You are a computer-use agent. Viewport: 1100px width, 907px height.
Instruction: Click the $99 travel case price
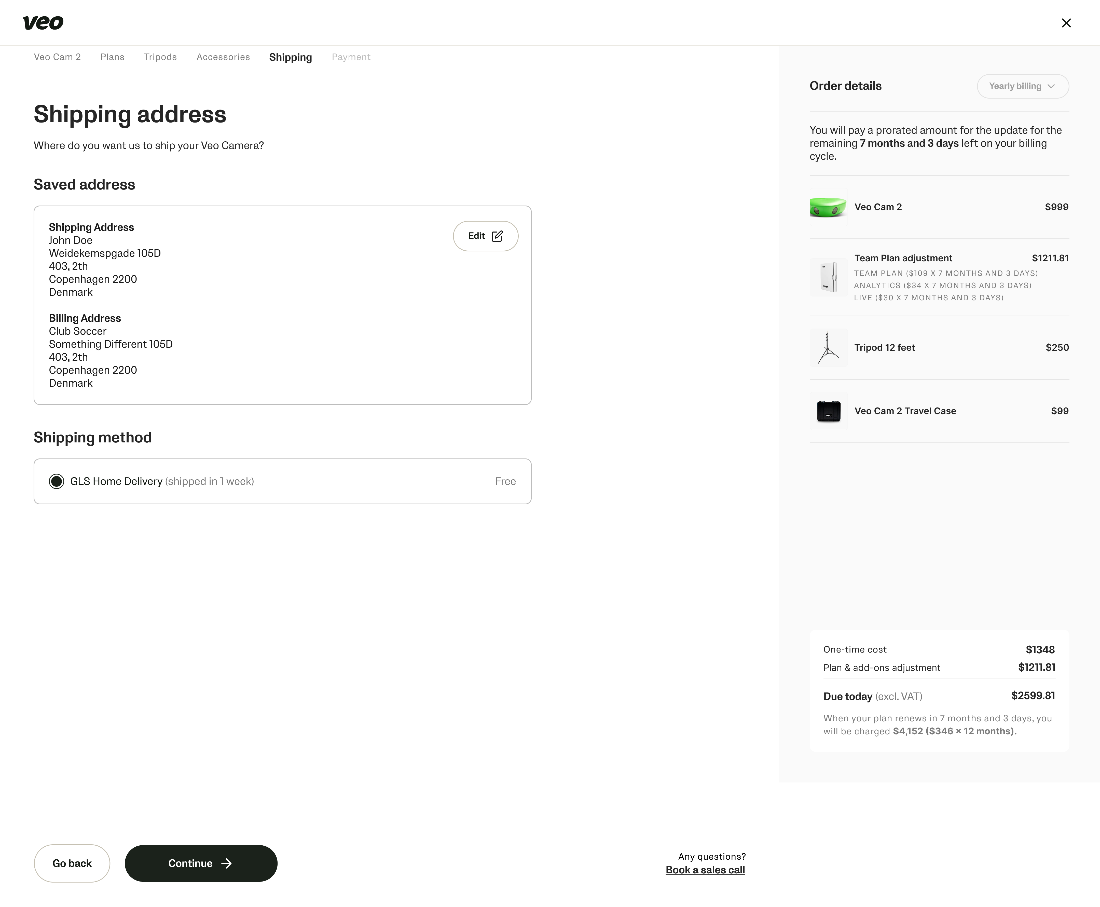tap(1060, 411)
